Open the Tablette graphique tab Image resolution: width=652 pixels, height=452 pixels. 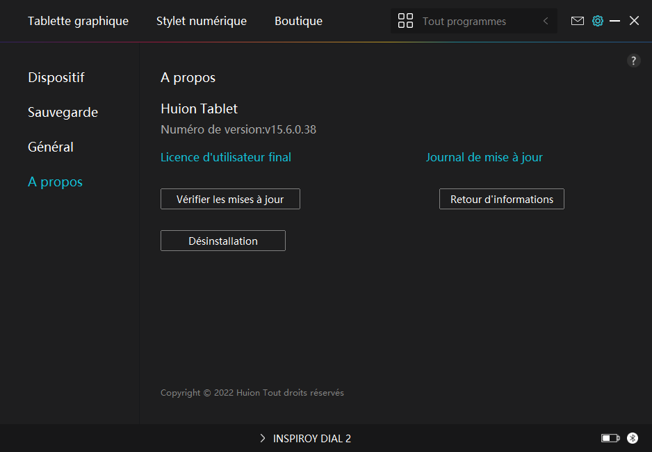point(78,21)
